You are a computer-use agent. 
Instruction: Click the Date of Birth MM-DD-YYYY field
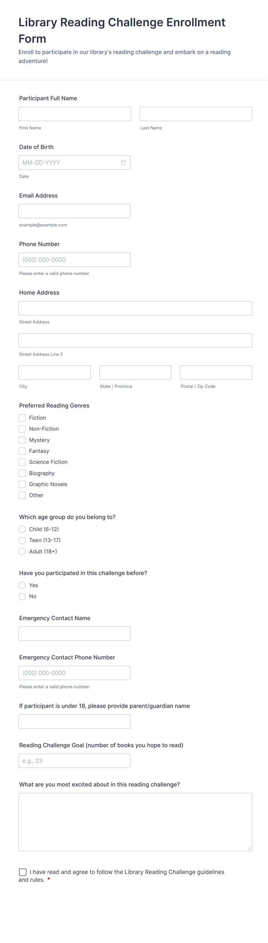(x=69, y=163)
